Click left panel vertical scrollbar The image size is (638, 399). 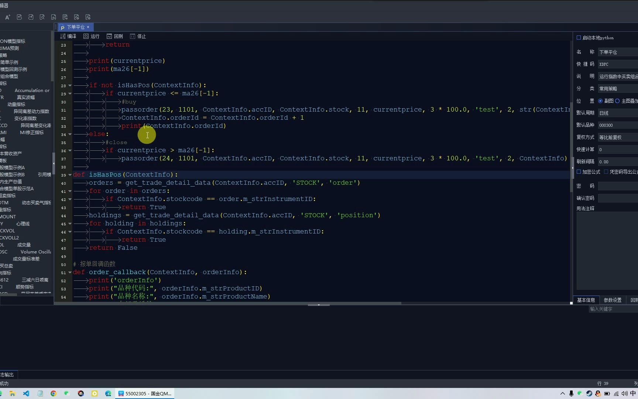point(52,55)
